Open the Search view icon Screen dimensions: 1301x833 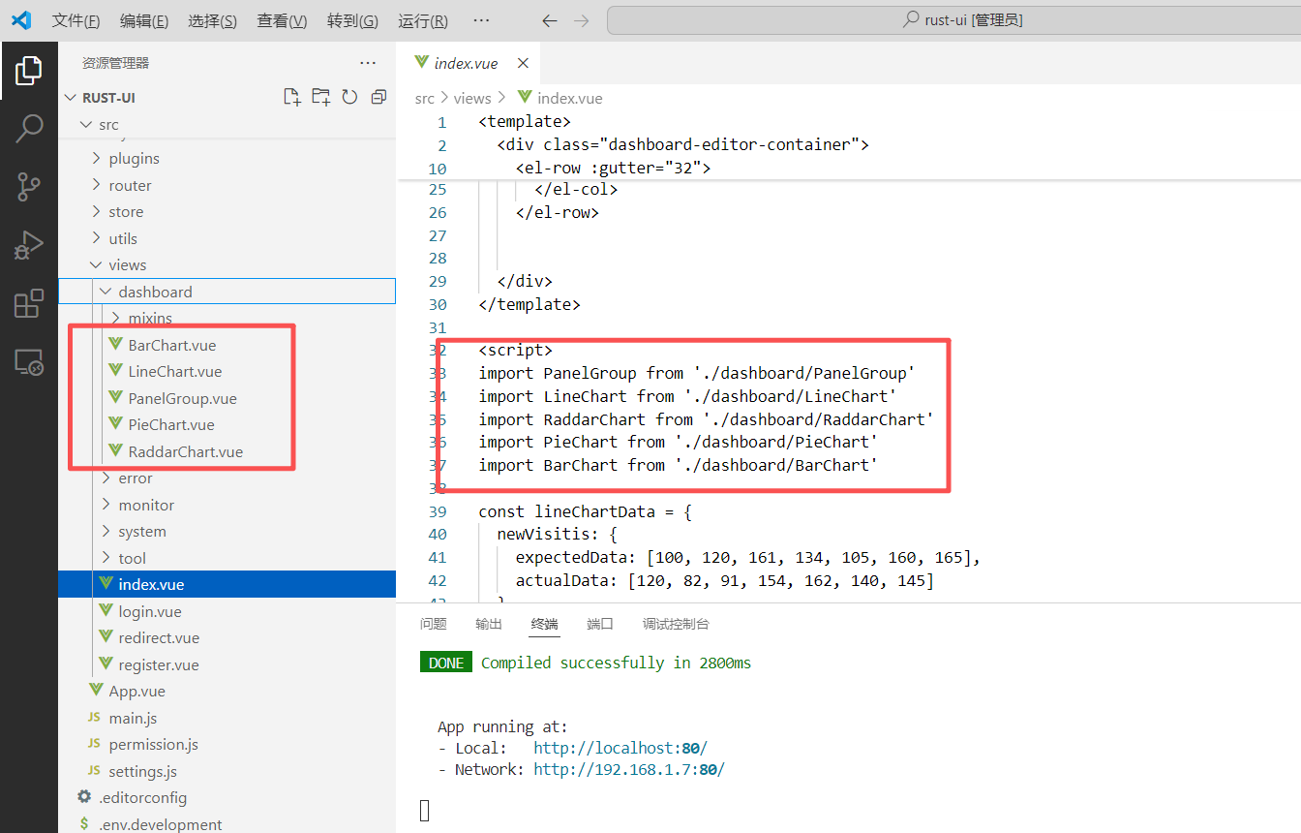pos(29,128)
